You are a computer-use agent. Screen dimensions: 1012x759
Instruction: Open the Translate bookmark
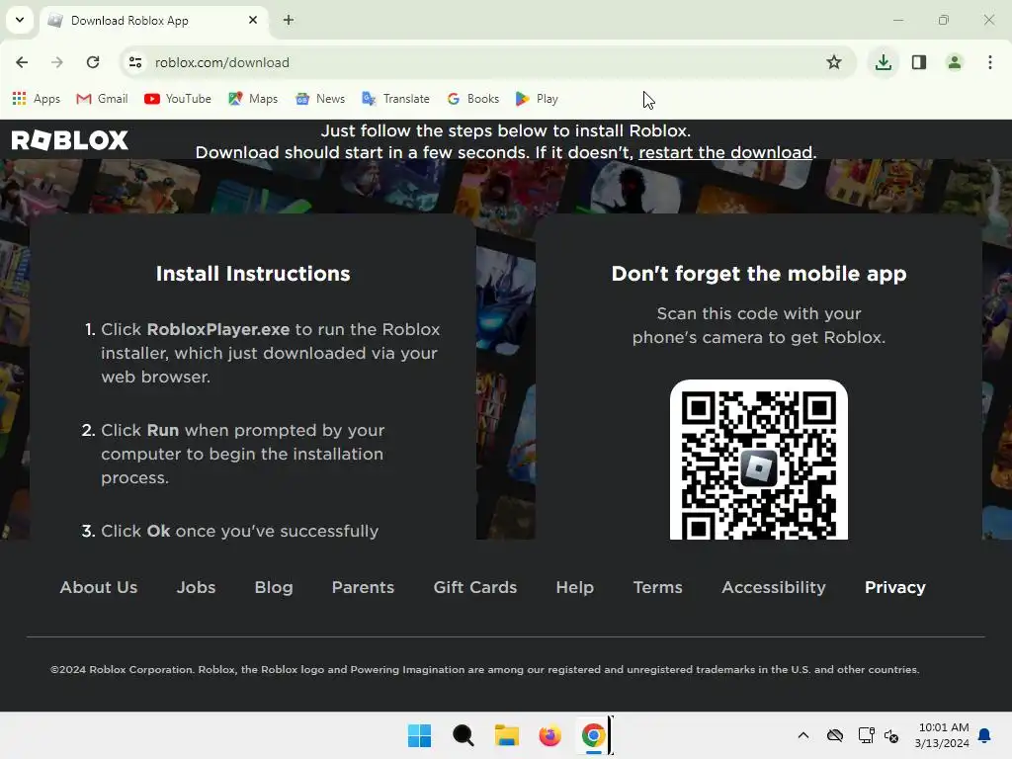click(x=395, y=99)
